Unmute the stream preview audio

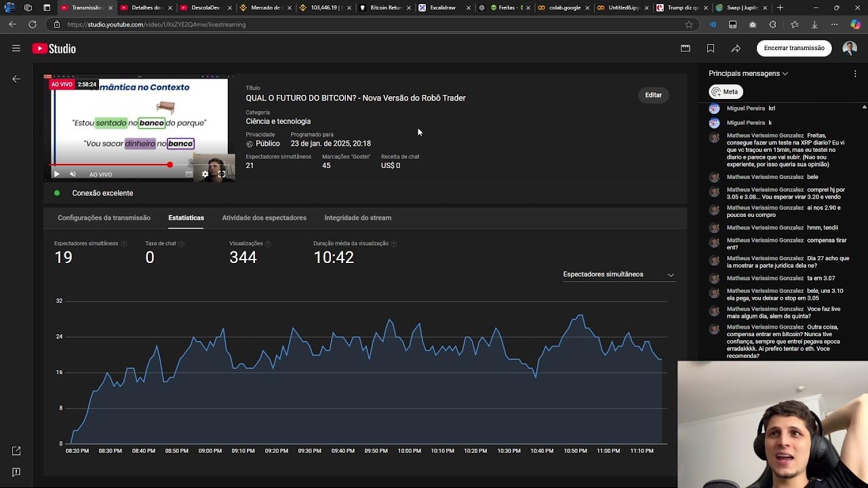pos(73,174)
